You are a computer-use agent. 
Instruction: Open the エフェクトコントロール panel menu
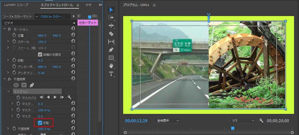tap(77, 5)
